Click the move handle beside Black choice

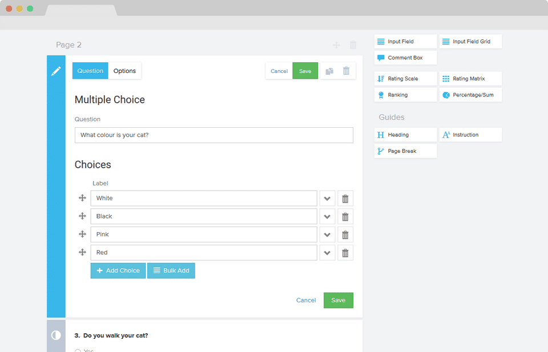pos(82,216)
